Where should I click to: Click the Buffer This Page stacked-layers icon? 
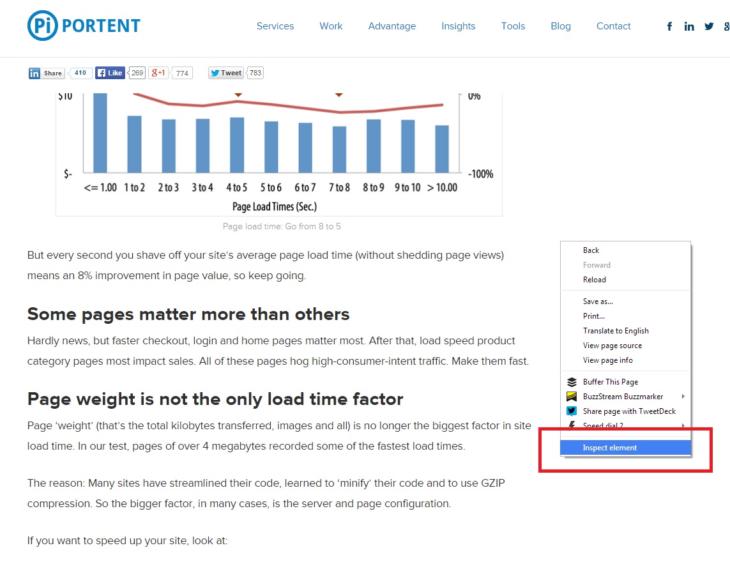pyautogui.click(x=570, y=381)
